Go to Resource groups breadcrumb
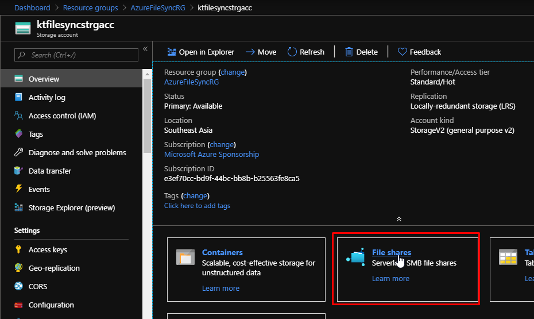 coord(90,7)
